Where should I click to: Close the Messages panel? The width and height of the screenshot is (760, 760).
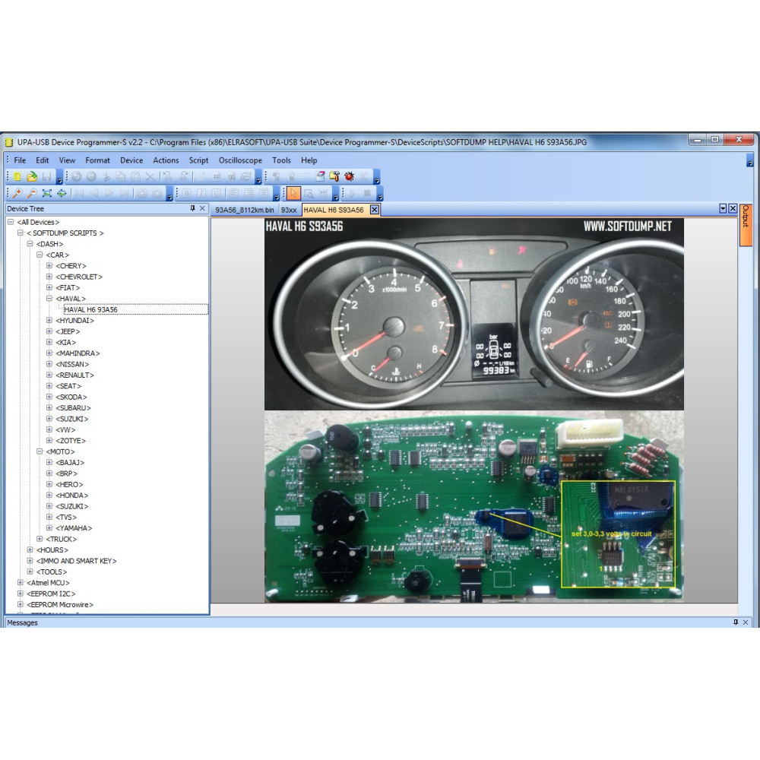pos(746,622)
